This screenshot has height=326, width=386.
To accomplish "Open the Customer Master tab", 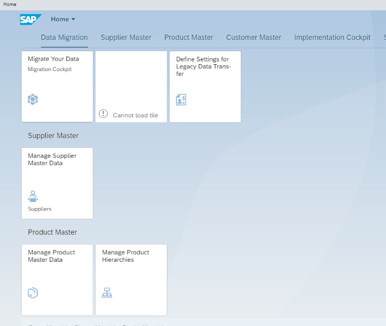I will coord(253,37).
